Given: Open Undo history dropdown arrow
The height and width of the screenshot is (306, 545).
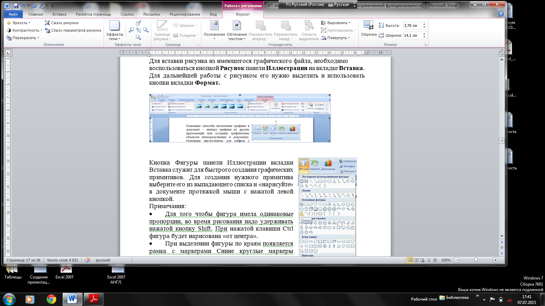Looking at the screenshot, I should 28,6.
